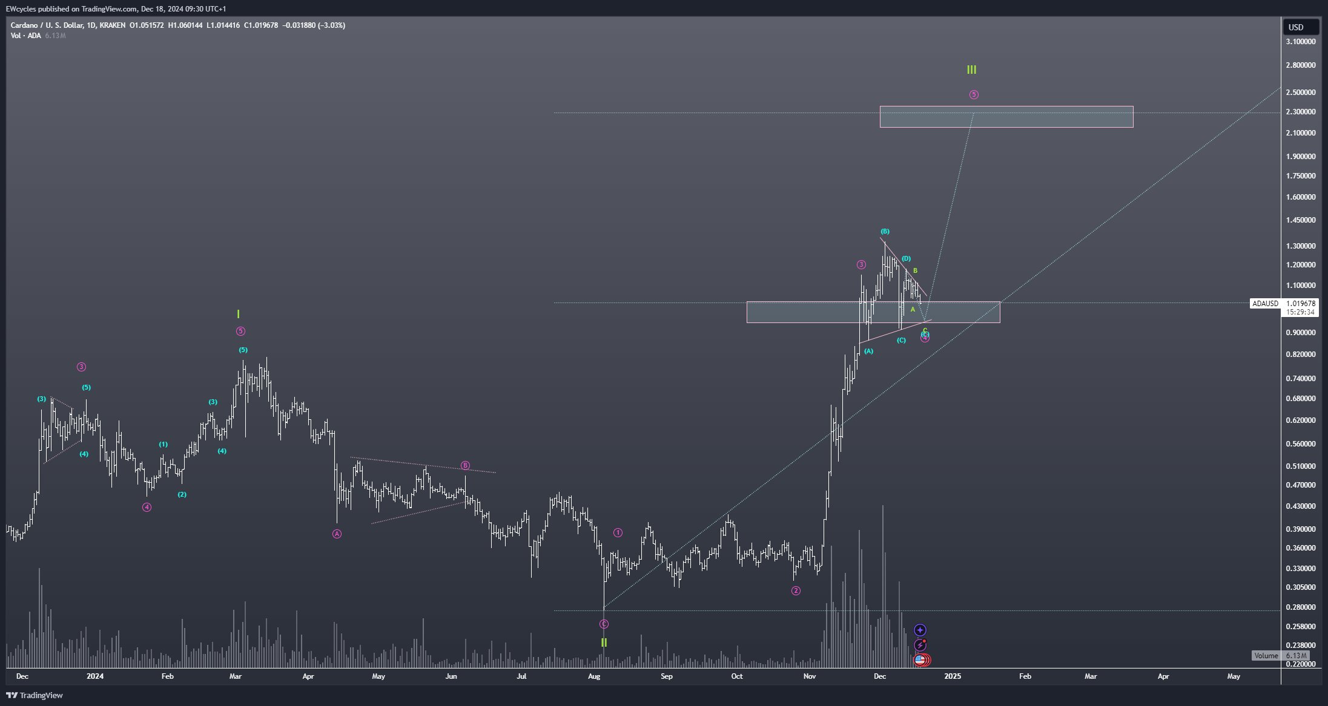Image resolution: width=1328 pixels, height=706 pixels.
Task: Click the Volume 6.13M axis label
Action: point(1280,656)
